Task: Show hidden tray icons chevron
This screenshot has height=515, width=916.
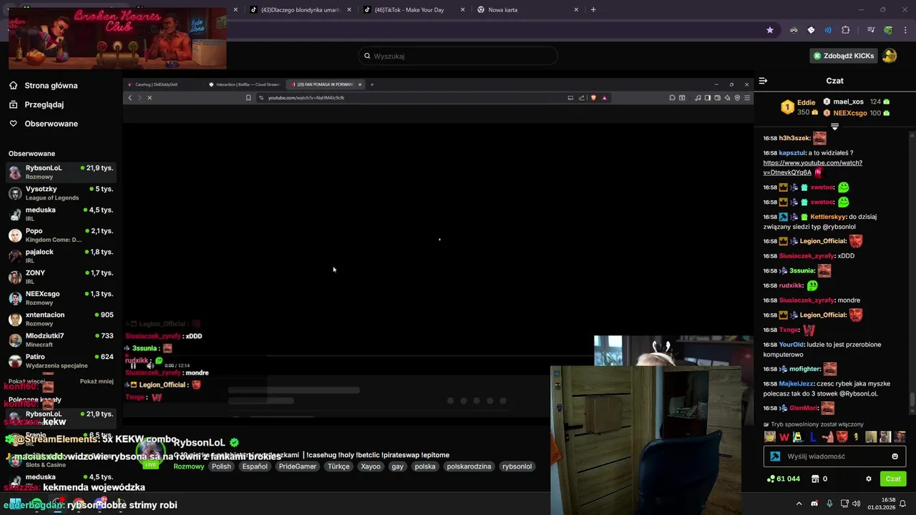Action: pos(799,504)
